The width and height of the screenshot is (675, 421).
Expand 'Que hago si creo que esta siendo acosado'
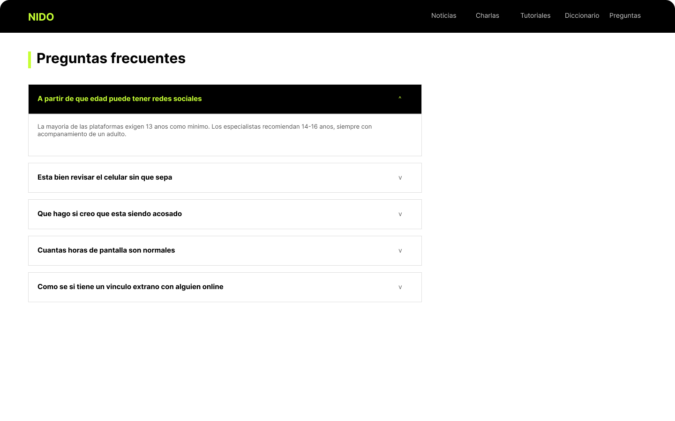click(225, 214)
